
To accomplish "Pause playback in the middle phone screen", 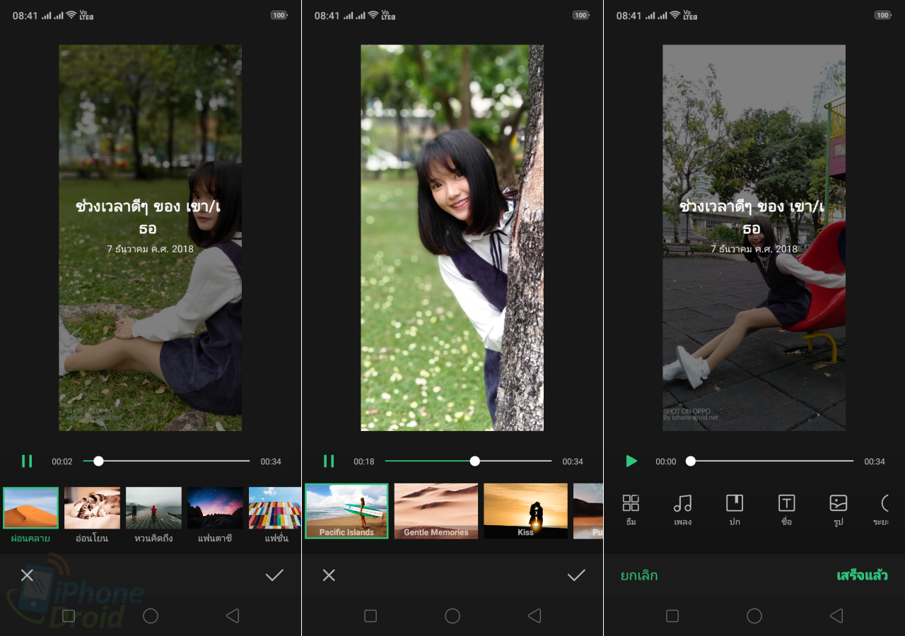I will tap(329, 461).
